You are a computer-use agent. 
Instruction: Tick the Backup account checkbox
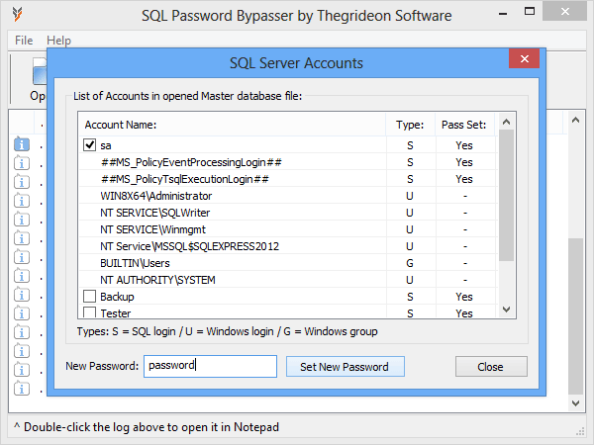pos(89,297)
